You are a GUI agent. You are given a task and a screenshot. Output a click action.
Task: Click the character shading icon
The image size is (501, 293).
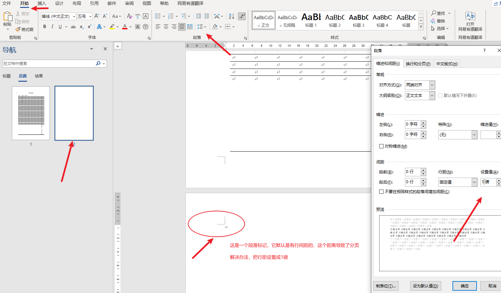tap(138, 27)
